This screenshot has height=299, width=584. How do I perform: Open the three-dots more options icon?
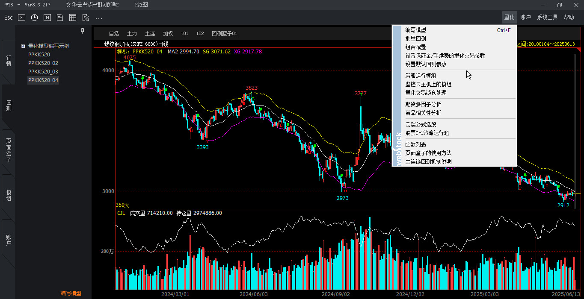tap(99, 18)
